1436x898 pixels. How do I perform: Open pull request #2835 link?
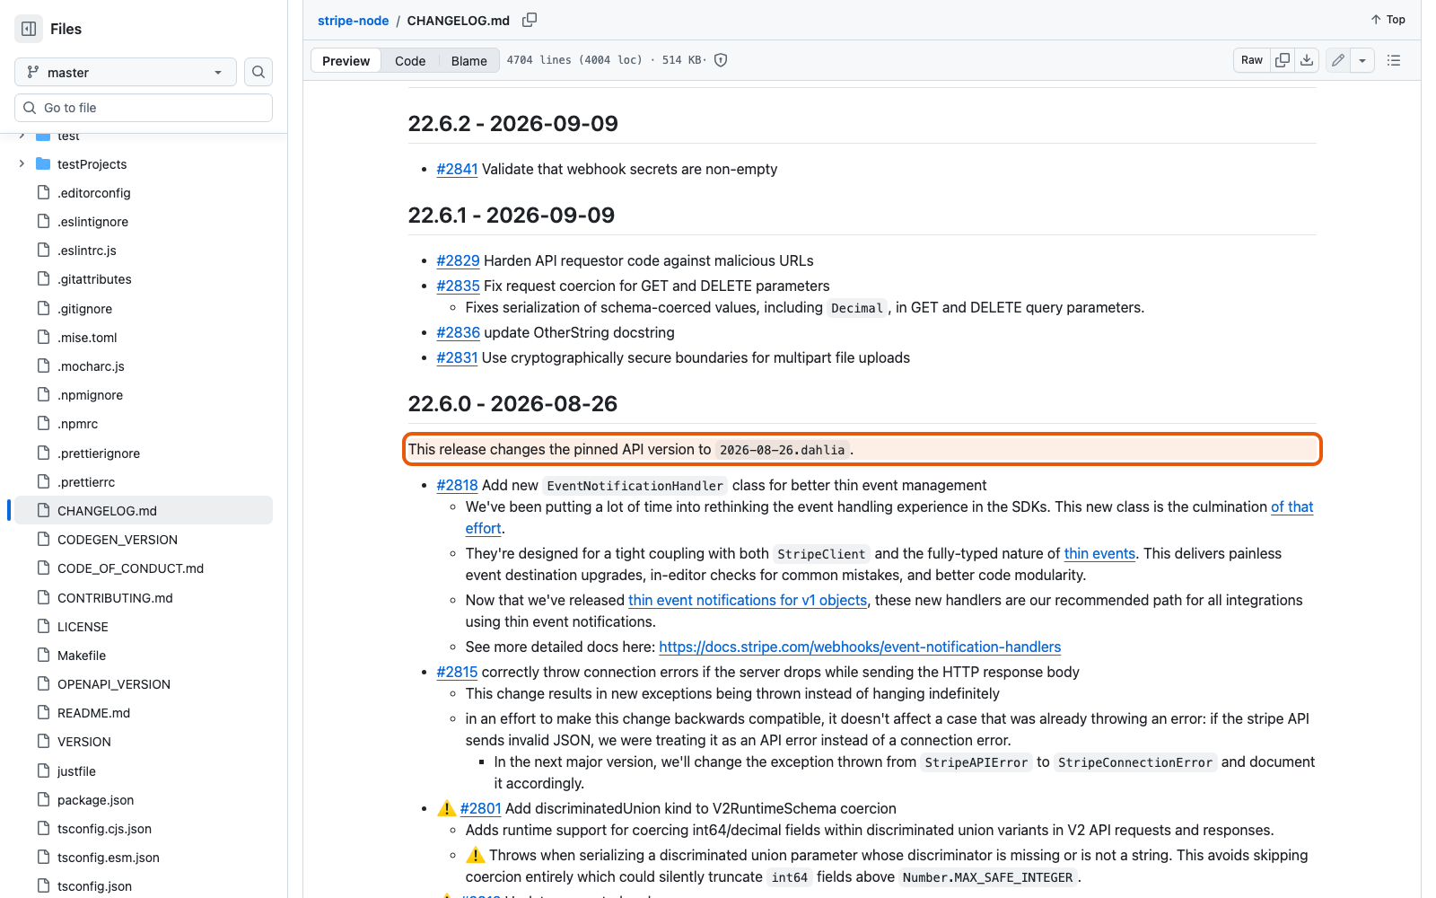point(458,286)
